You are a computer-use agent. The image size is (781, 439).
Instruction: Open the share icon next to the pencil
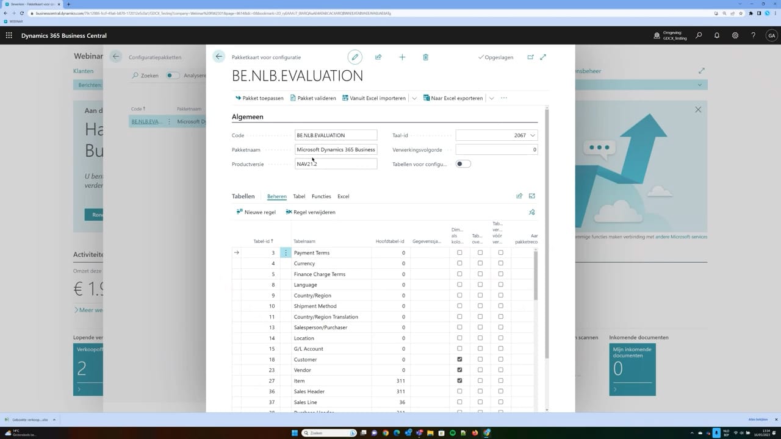(378, 57)
